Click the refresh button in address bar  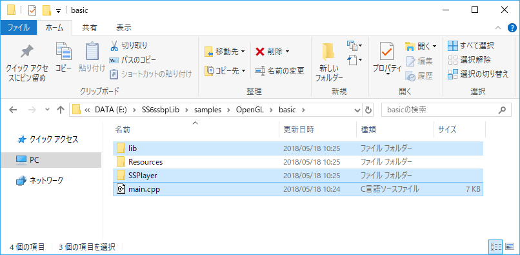tap(368, 110)
